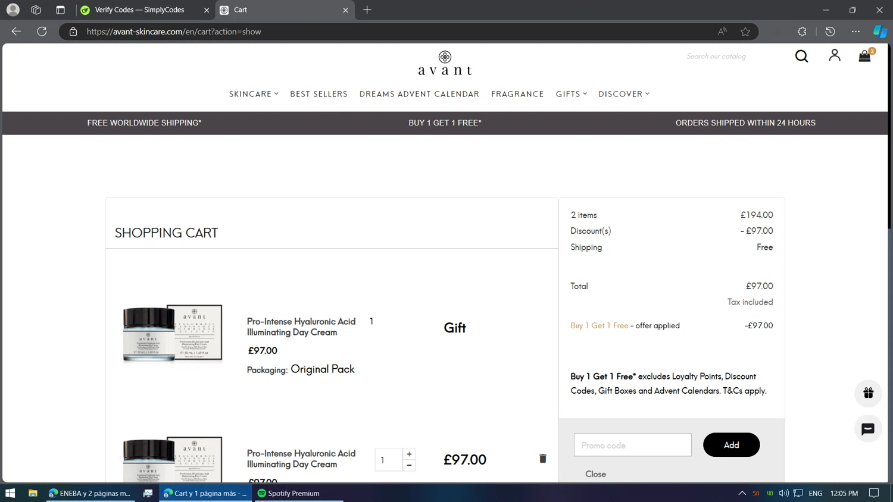Close the Verify Codes tab

(207, 10)
